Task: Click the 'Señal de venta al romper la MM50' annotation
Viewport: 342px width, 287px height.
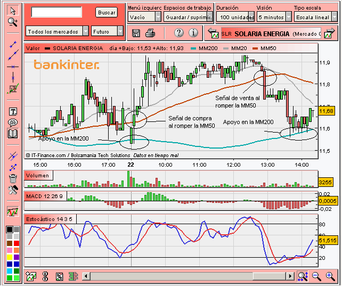Action: 237,102
